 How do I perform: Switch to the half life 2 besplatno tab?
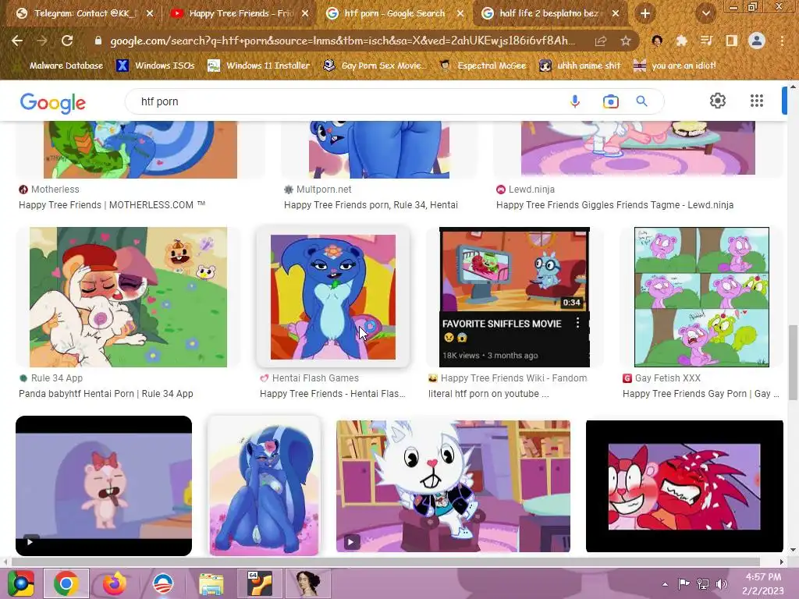[x=550, y=14]
